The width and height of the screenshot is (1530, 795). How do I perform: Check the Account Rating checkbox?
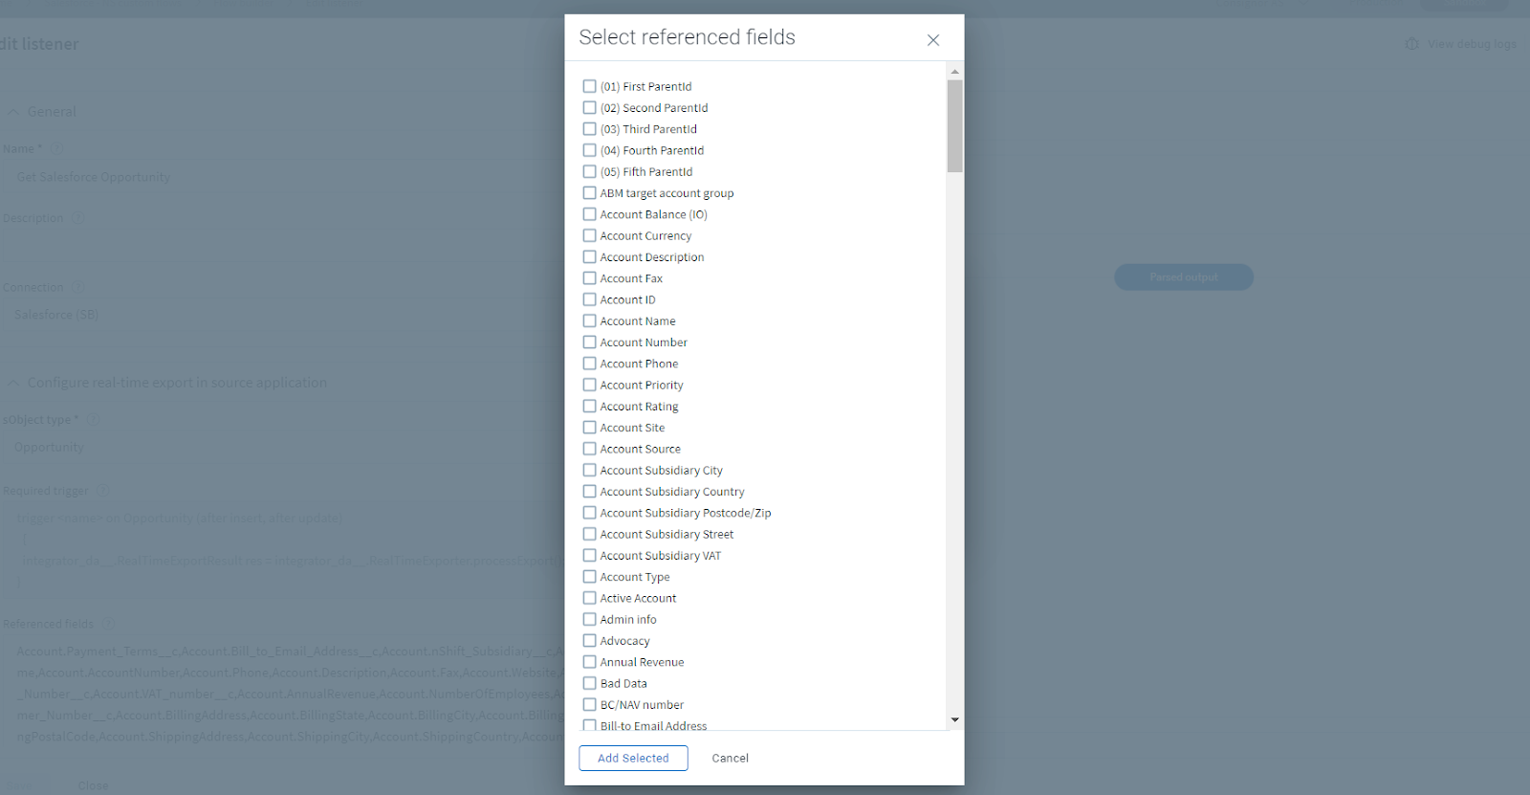[589, 406]
